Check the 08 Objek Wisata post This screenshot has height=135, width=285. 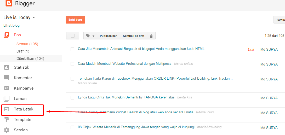(72, 127)
